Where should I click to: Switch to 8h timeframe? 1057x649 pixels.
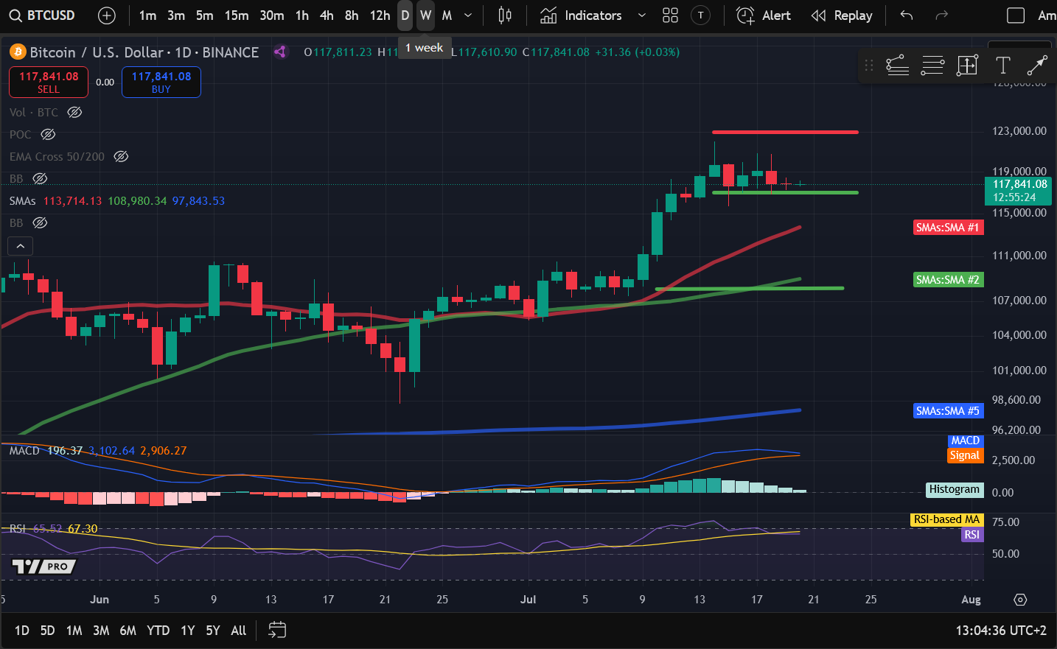click(x=352, y=15)
